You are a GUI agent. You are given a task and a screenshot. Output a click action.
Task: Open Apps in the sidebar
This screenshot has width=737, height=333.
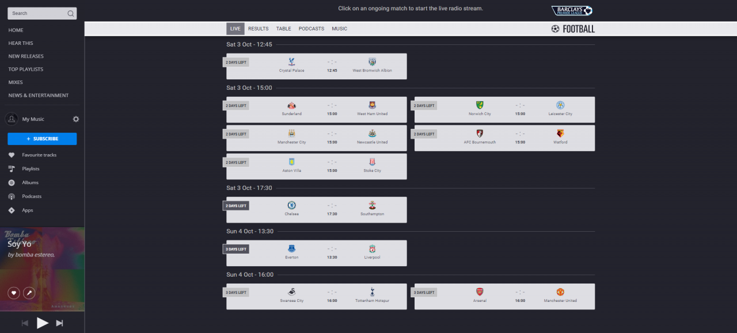pos(28,210)
